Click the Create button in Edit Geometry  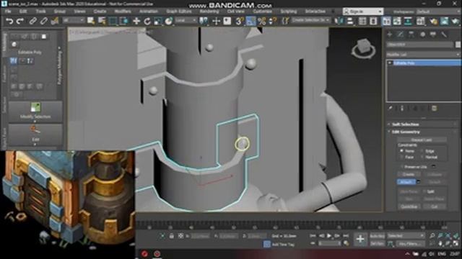tap(409, 174)
